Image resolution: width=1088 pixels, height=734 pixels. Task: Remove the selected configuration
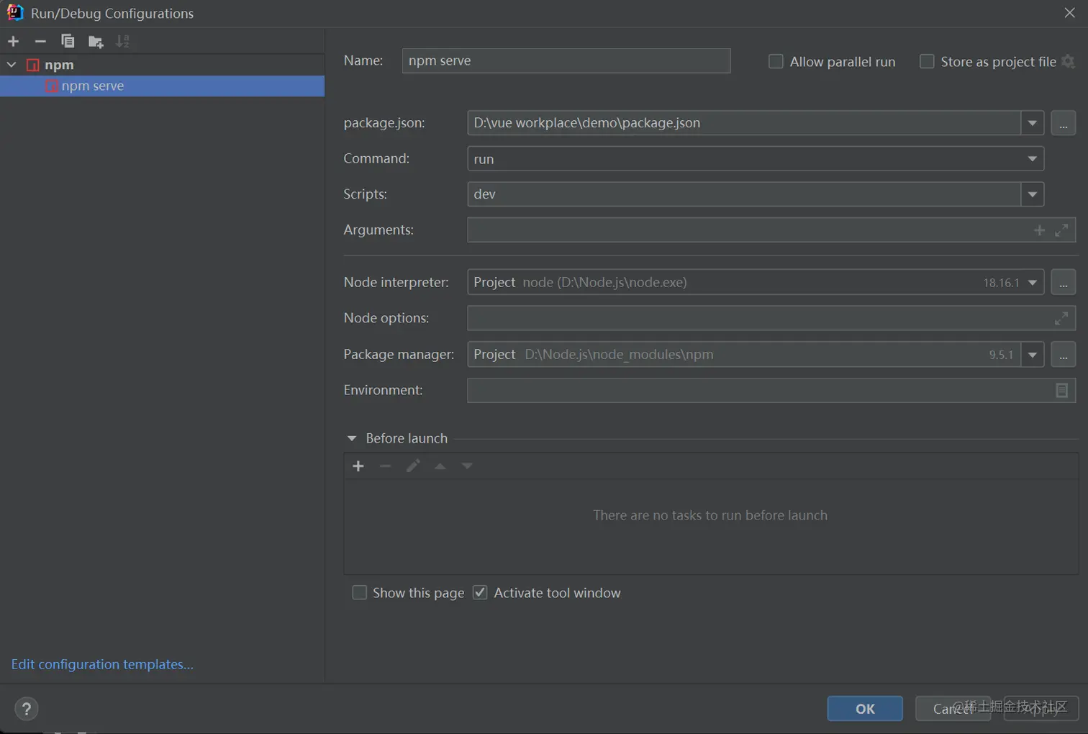pyautogui.click(x=40, y=41)
